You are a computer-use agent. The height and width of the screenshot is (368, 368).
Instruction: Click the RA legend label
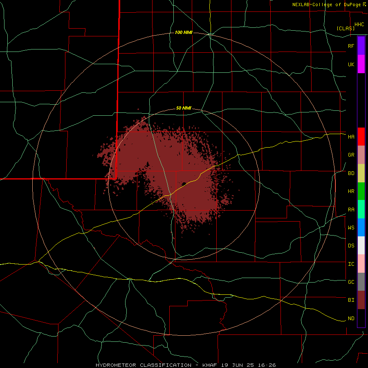coord(351,210)
